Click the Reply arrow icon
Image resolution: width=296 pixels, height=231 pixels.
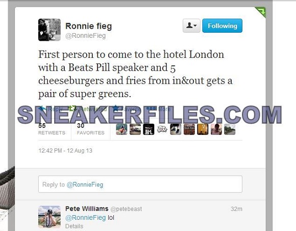(x=42, y=108)
